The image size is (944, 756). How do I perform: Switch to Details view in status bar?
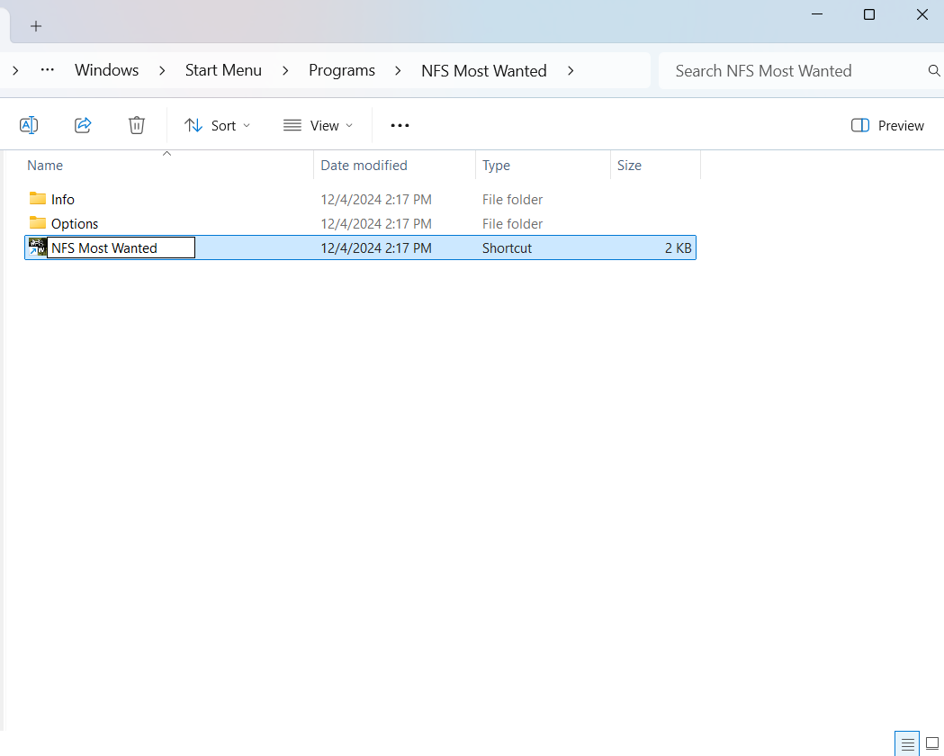click(x=907, y=743)
